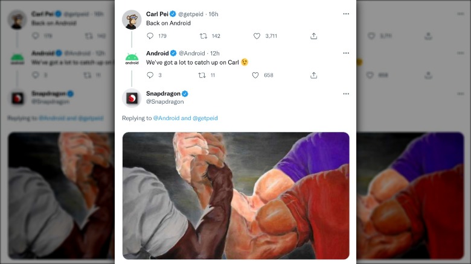Like Carl Pei's tweet
This screenshot has height=264, width=471.
pos(255,36)
